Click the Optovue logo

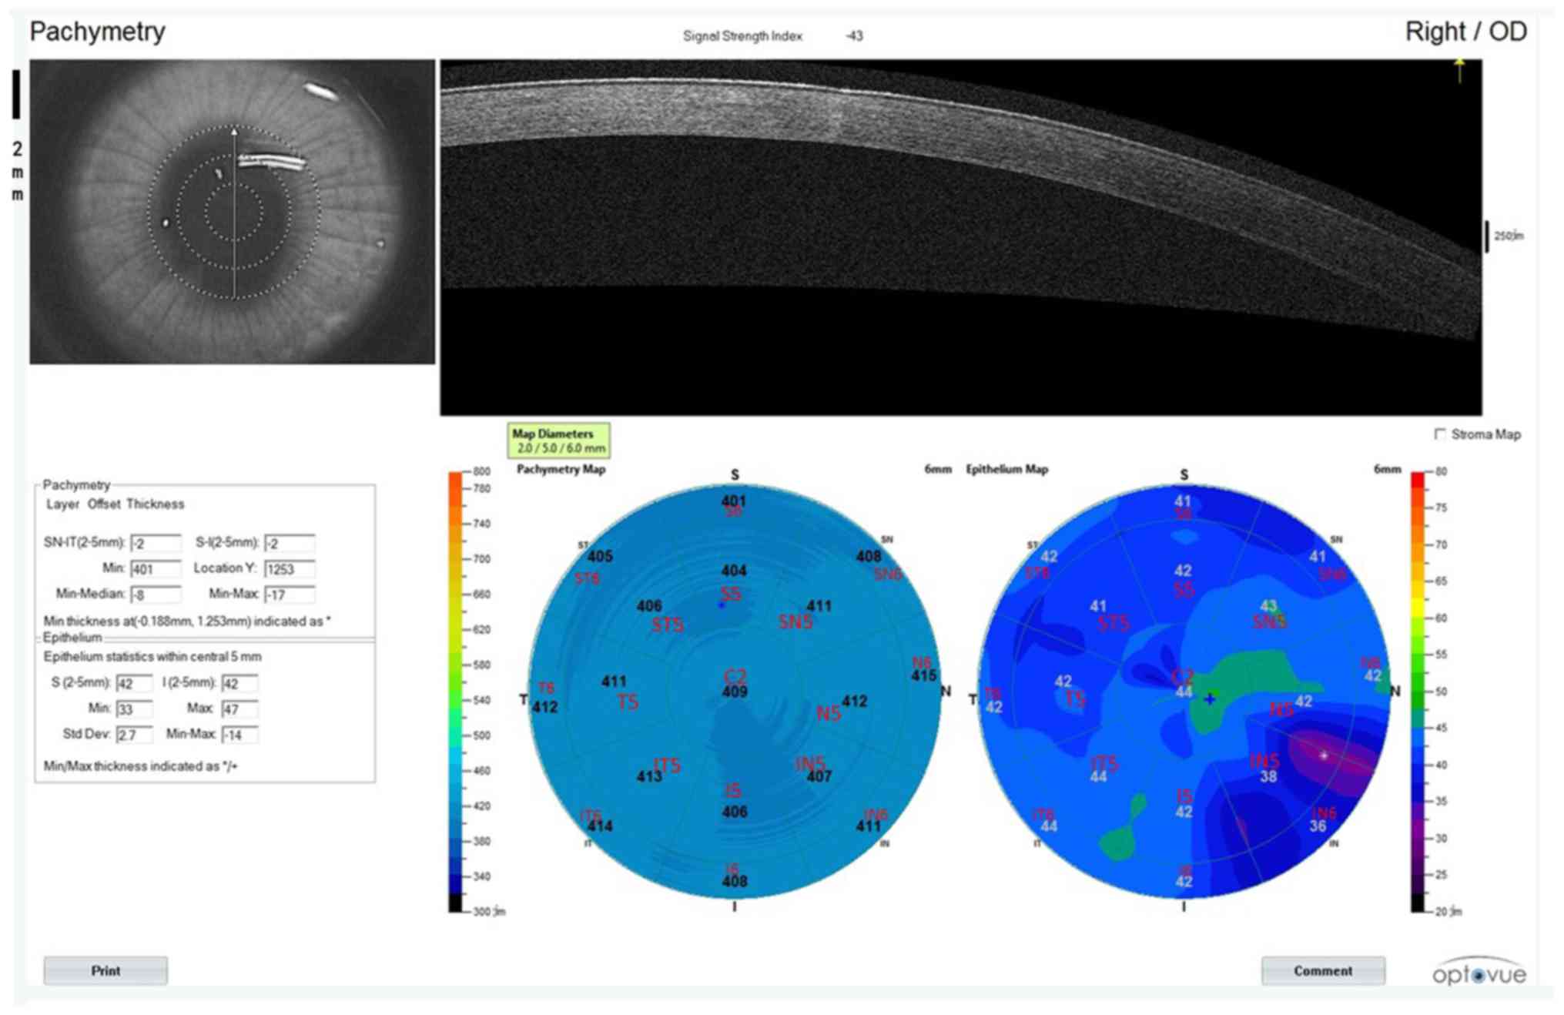click(1478, 974)
